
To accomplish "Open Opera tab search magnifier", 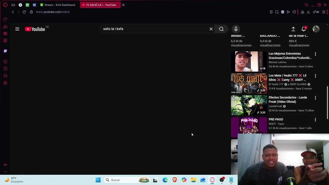I will 306,5.
